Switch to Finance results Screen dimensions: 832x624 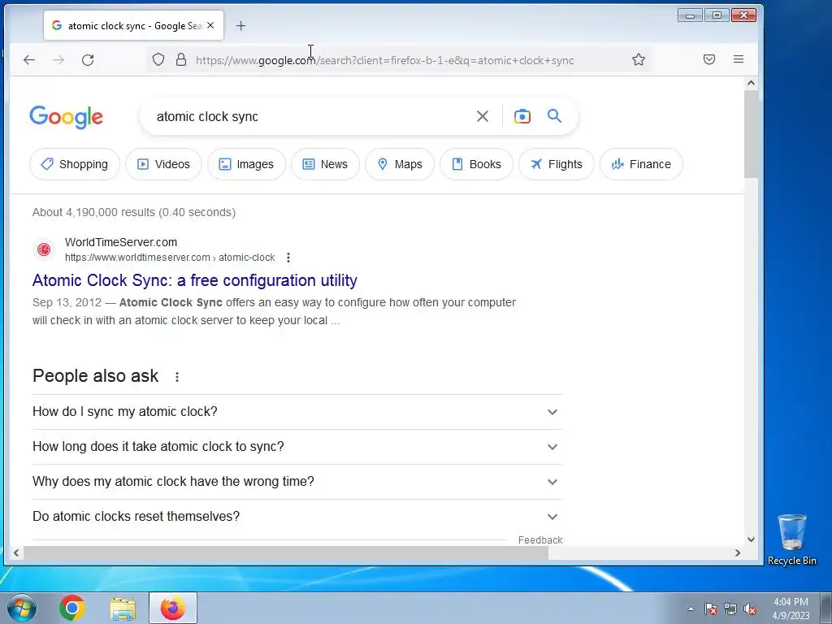pos(641,164)
